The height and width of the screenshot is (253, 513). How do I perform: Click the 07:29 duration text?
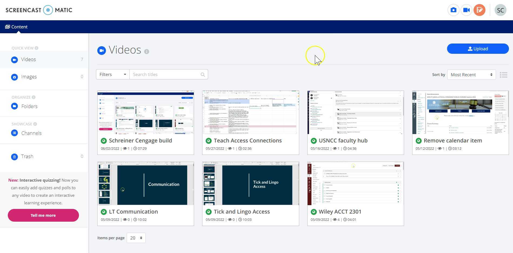pos(142,149)
